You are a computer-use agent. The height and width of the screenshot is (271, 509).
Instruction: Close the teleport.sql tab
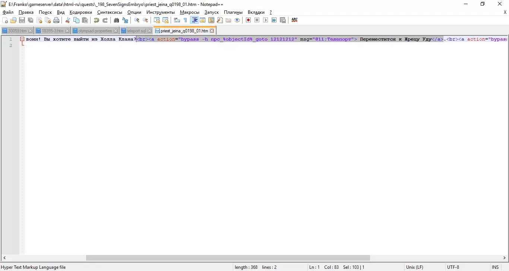[x=150, y=31]
